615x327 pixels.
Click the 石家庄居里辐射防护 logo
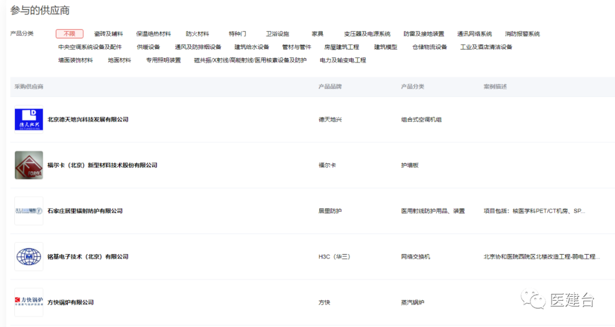[28, 211]
